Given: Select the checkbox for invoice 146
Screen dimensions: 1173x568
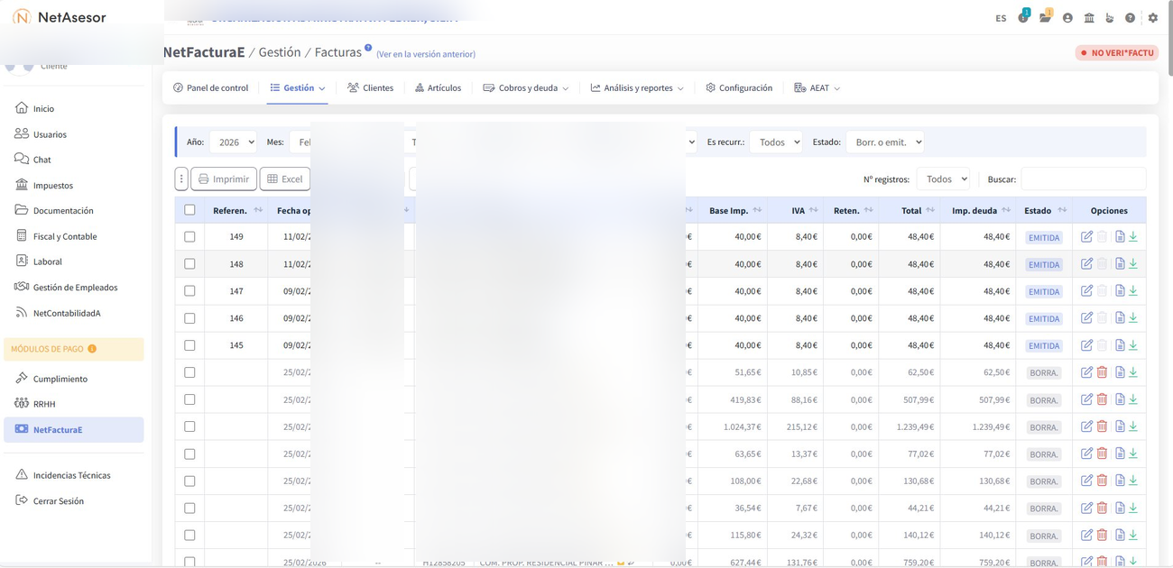Looking at the screenshot, I should tap(189, 318).
